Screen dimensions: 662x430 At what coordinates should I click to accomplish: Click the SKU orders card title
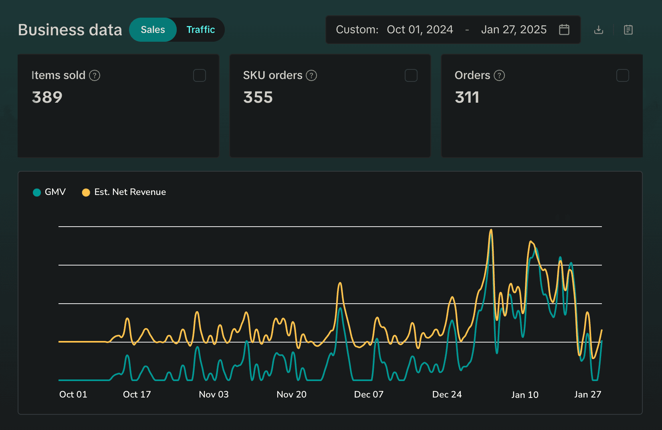tap(273, 75)
